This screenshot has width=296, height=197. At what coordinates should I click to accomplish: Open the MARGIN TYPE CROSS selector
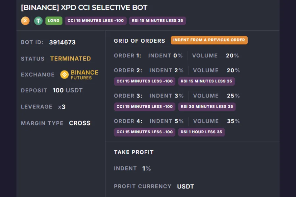click(79, 123)
